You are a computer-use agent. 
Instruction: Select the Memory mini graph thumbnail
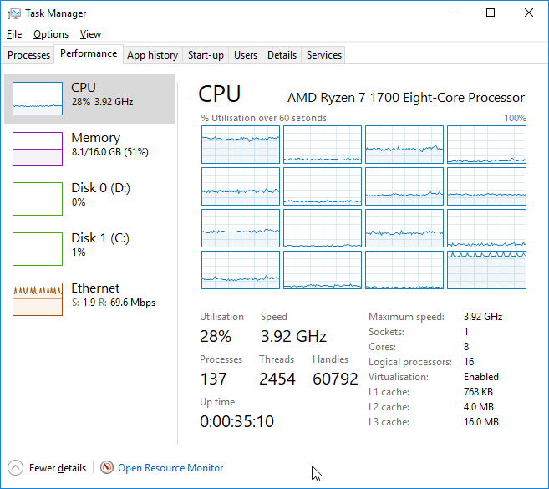click(38, 149)
